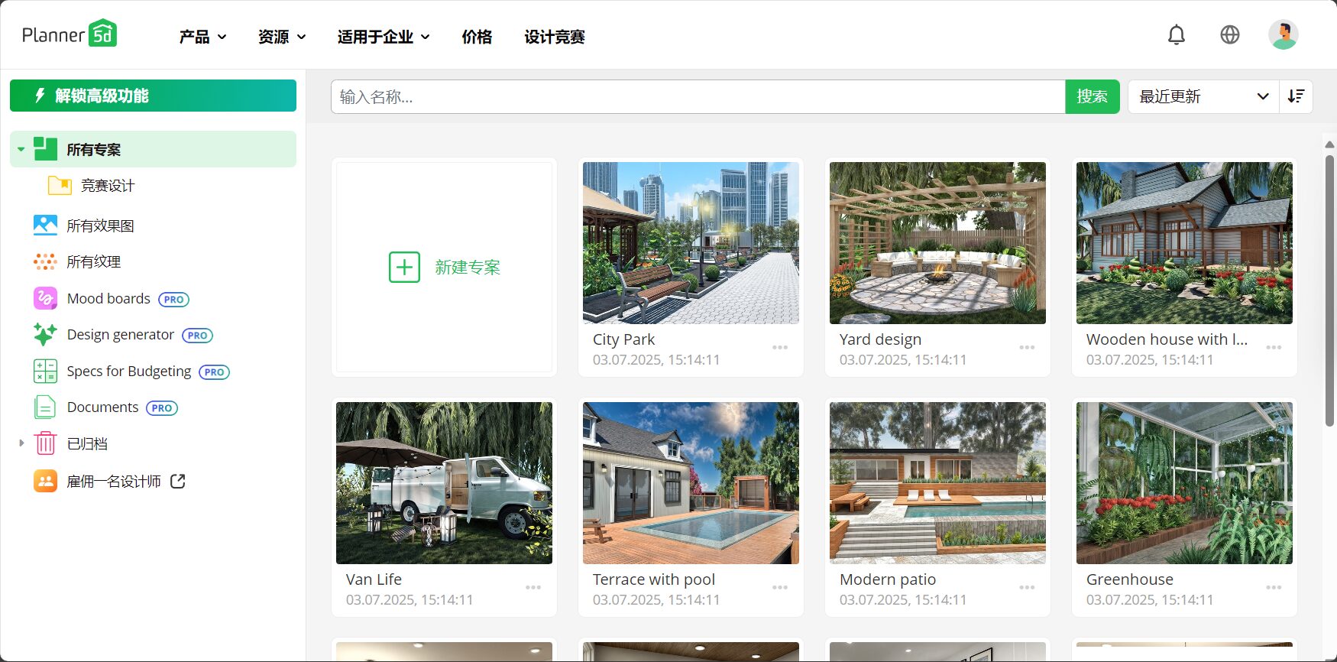Click the globe language icon

pos(1230,34)
